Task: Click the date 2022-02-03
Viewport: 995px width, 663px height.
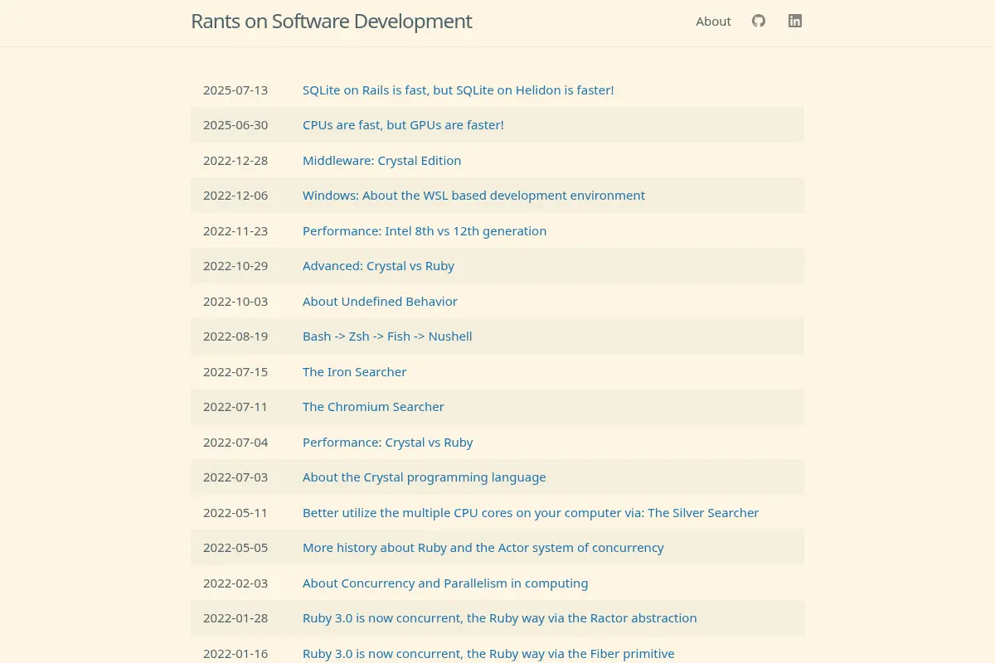Action: 235,583
